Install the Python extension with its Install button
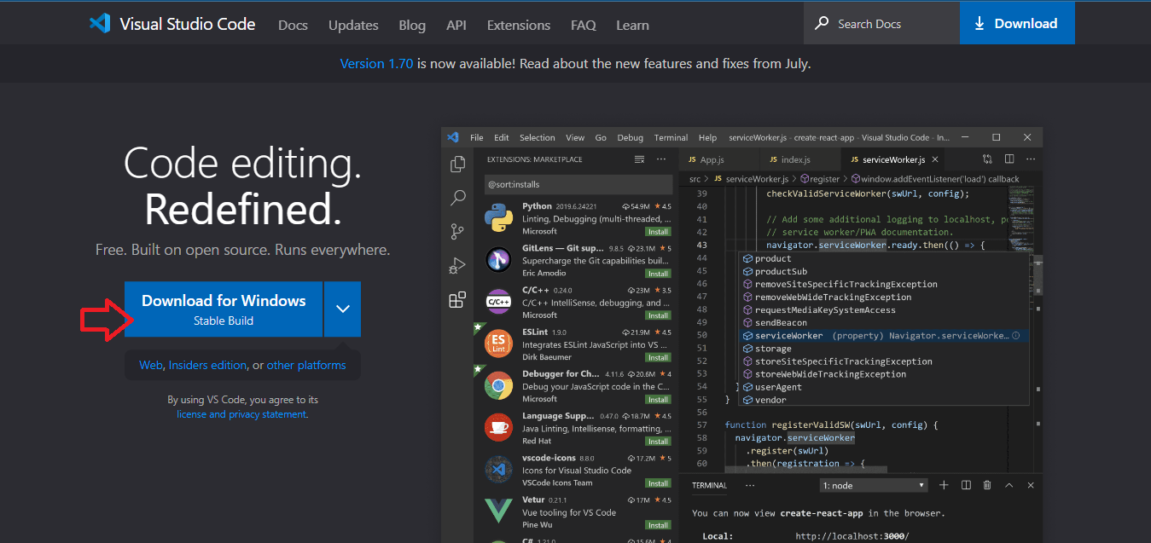1151x543 pixels. [x=658, y=232]
